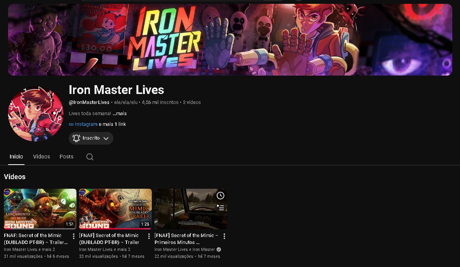460x267 pixels.
Task: Click the 'Lives toda semana!' description text
Action: (x=90, y=113)
